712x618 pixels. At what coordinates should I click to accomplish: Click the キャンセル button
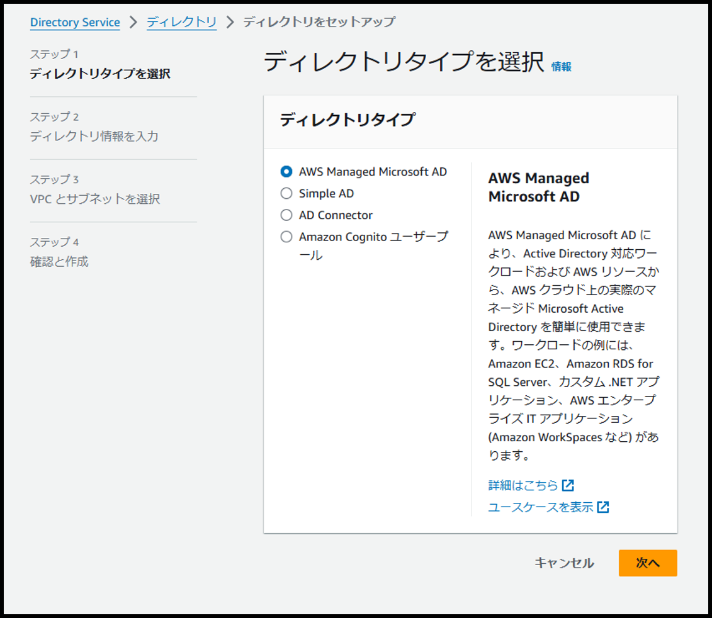[x=564, y=563]
